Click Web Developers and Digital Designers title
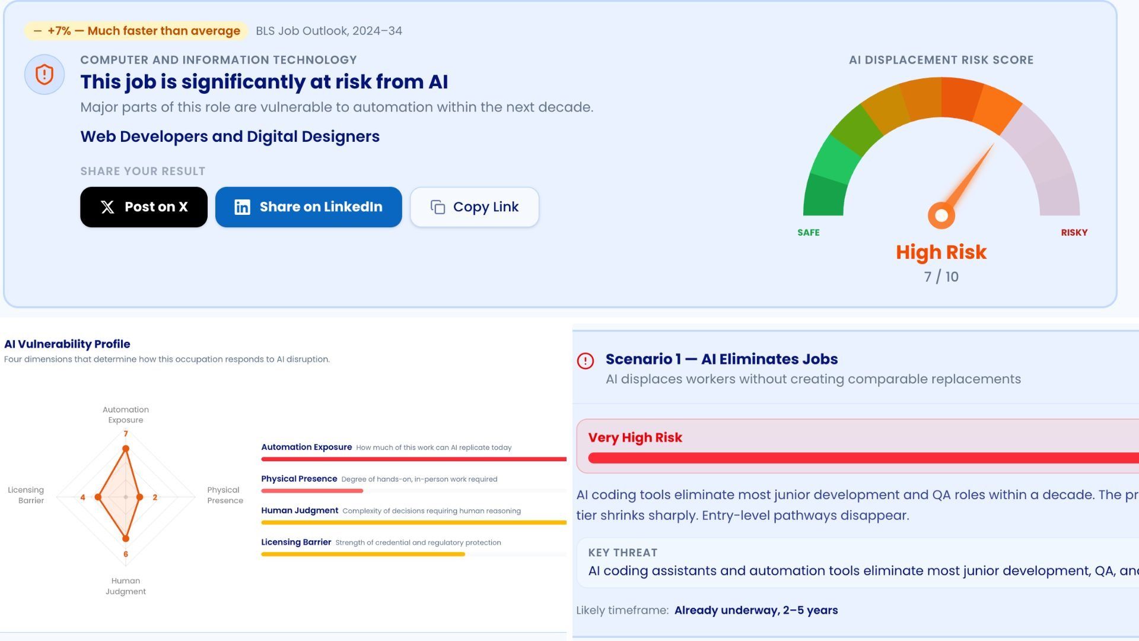Image resolution: width=1139 pixels, height=641 pixels. [230, 137]
